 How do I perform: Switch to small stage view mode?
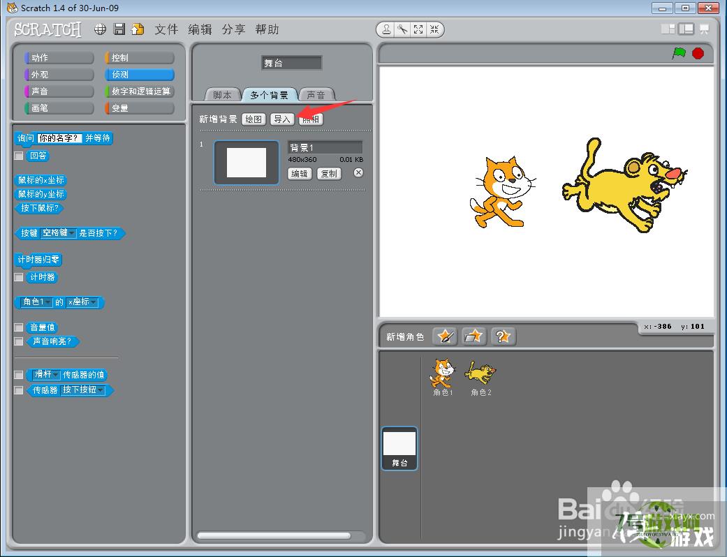click(x=668, y=29)
